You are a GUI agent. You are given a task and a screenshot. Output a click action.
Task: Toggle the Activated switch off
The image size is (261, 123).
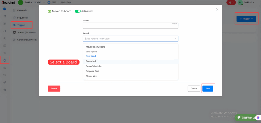[78, 11]
